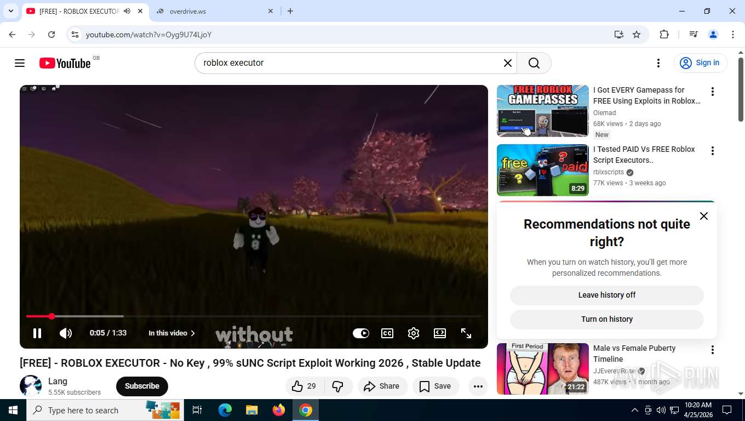Open more actions below the video
Viewport: 745px width, 421px height.
(478, 386)
